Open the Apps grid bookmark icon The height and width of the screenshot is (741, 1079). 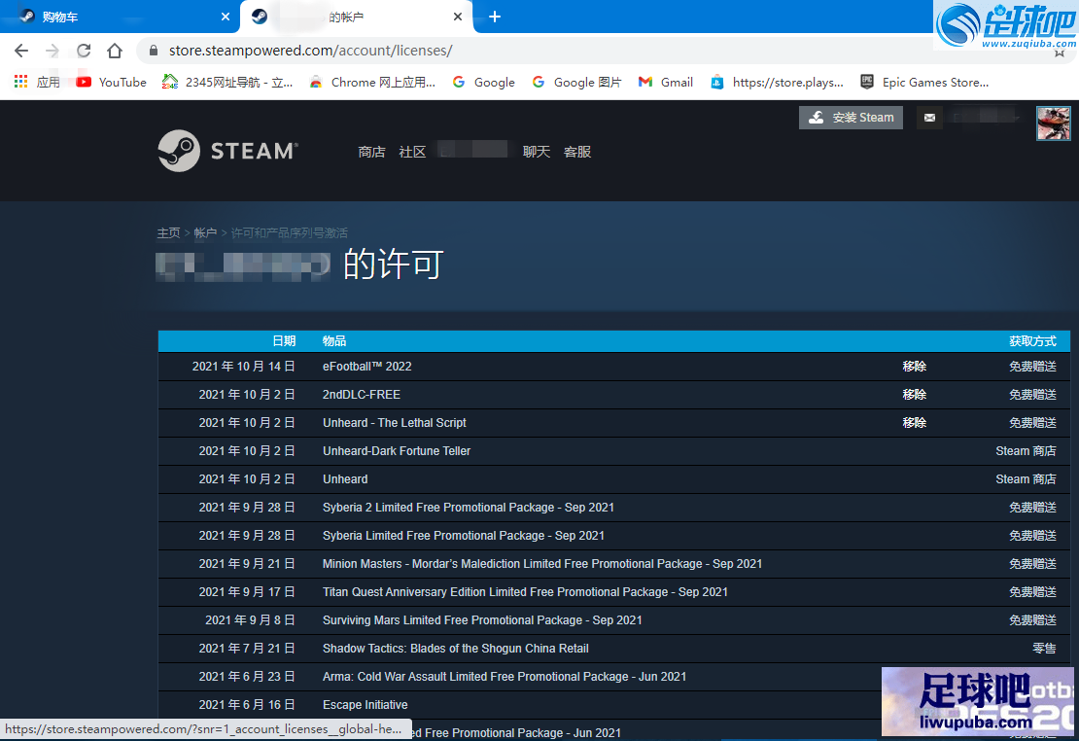(21, 82)
